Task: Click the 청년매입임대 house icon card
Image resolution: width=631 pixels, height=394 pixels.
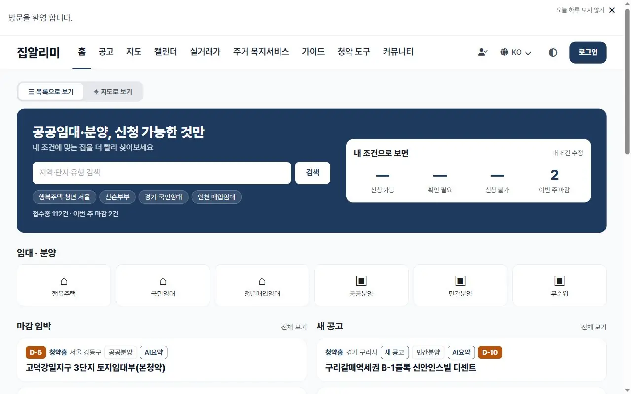Action: [x=262, y=286]
